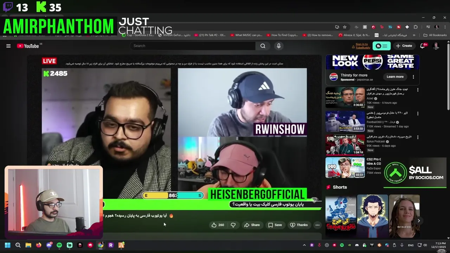Like the video with thumbs up

(218, 225)
